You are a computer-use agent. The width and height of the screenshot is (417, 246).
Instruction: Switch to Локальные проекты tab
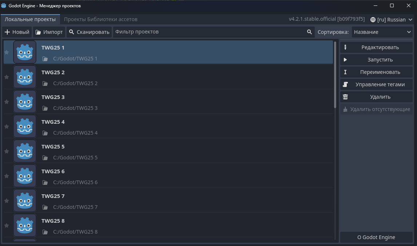point(30,19)
